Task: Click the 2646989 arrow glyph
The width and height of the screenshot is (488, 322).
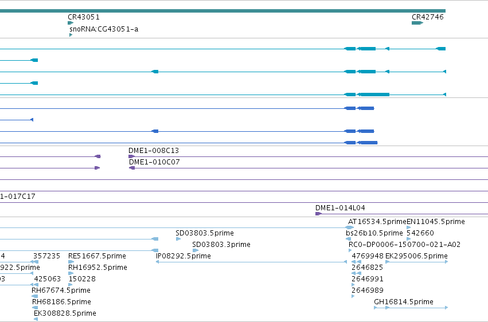Action: click(x=353, y=297)
